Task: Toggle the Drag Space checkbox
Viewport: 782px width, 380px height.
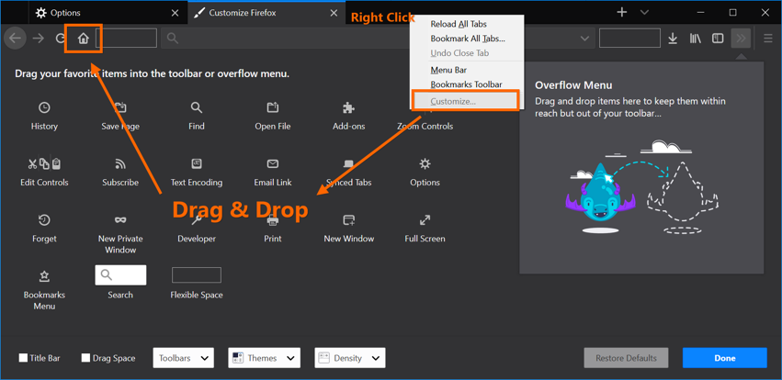Action: click(85, 358)
